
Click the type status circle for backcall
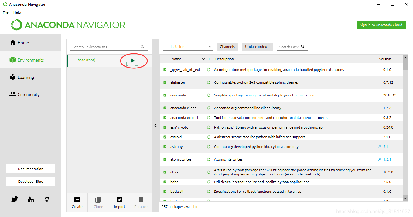coord(209,192)
